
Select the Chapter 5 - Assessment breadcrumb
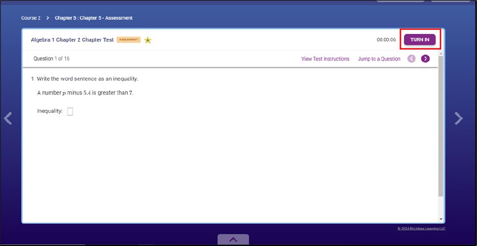(x=93, y=18)
